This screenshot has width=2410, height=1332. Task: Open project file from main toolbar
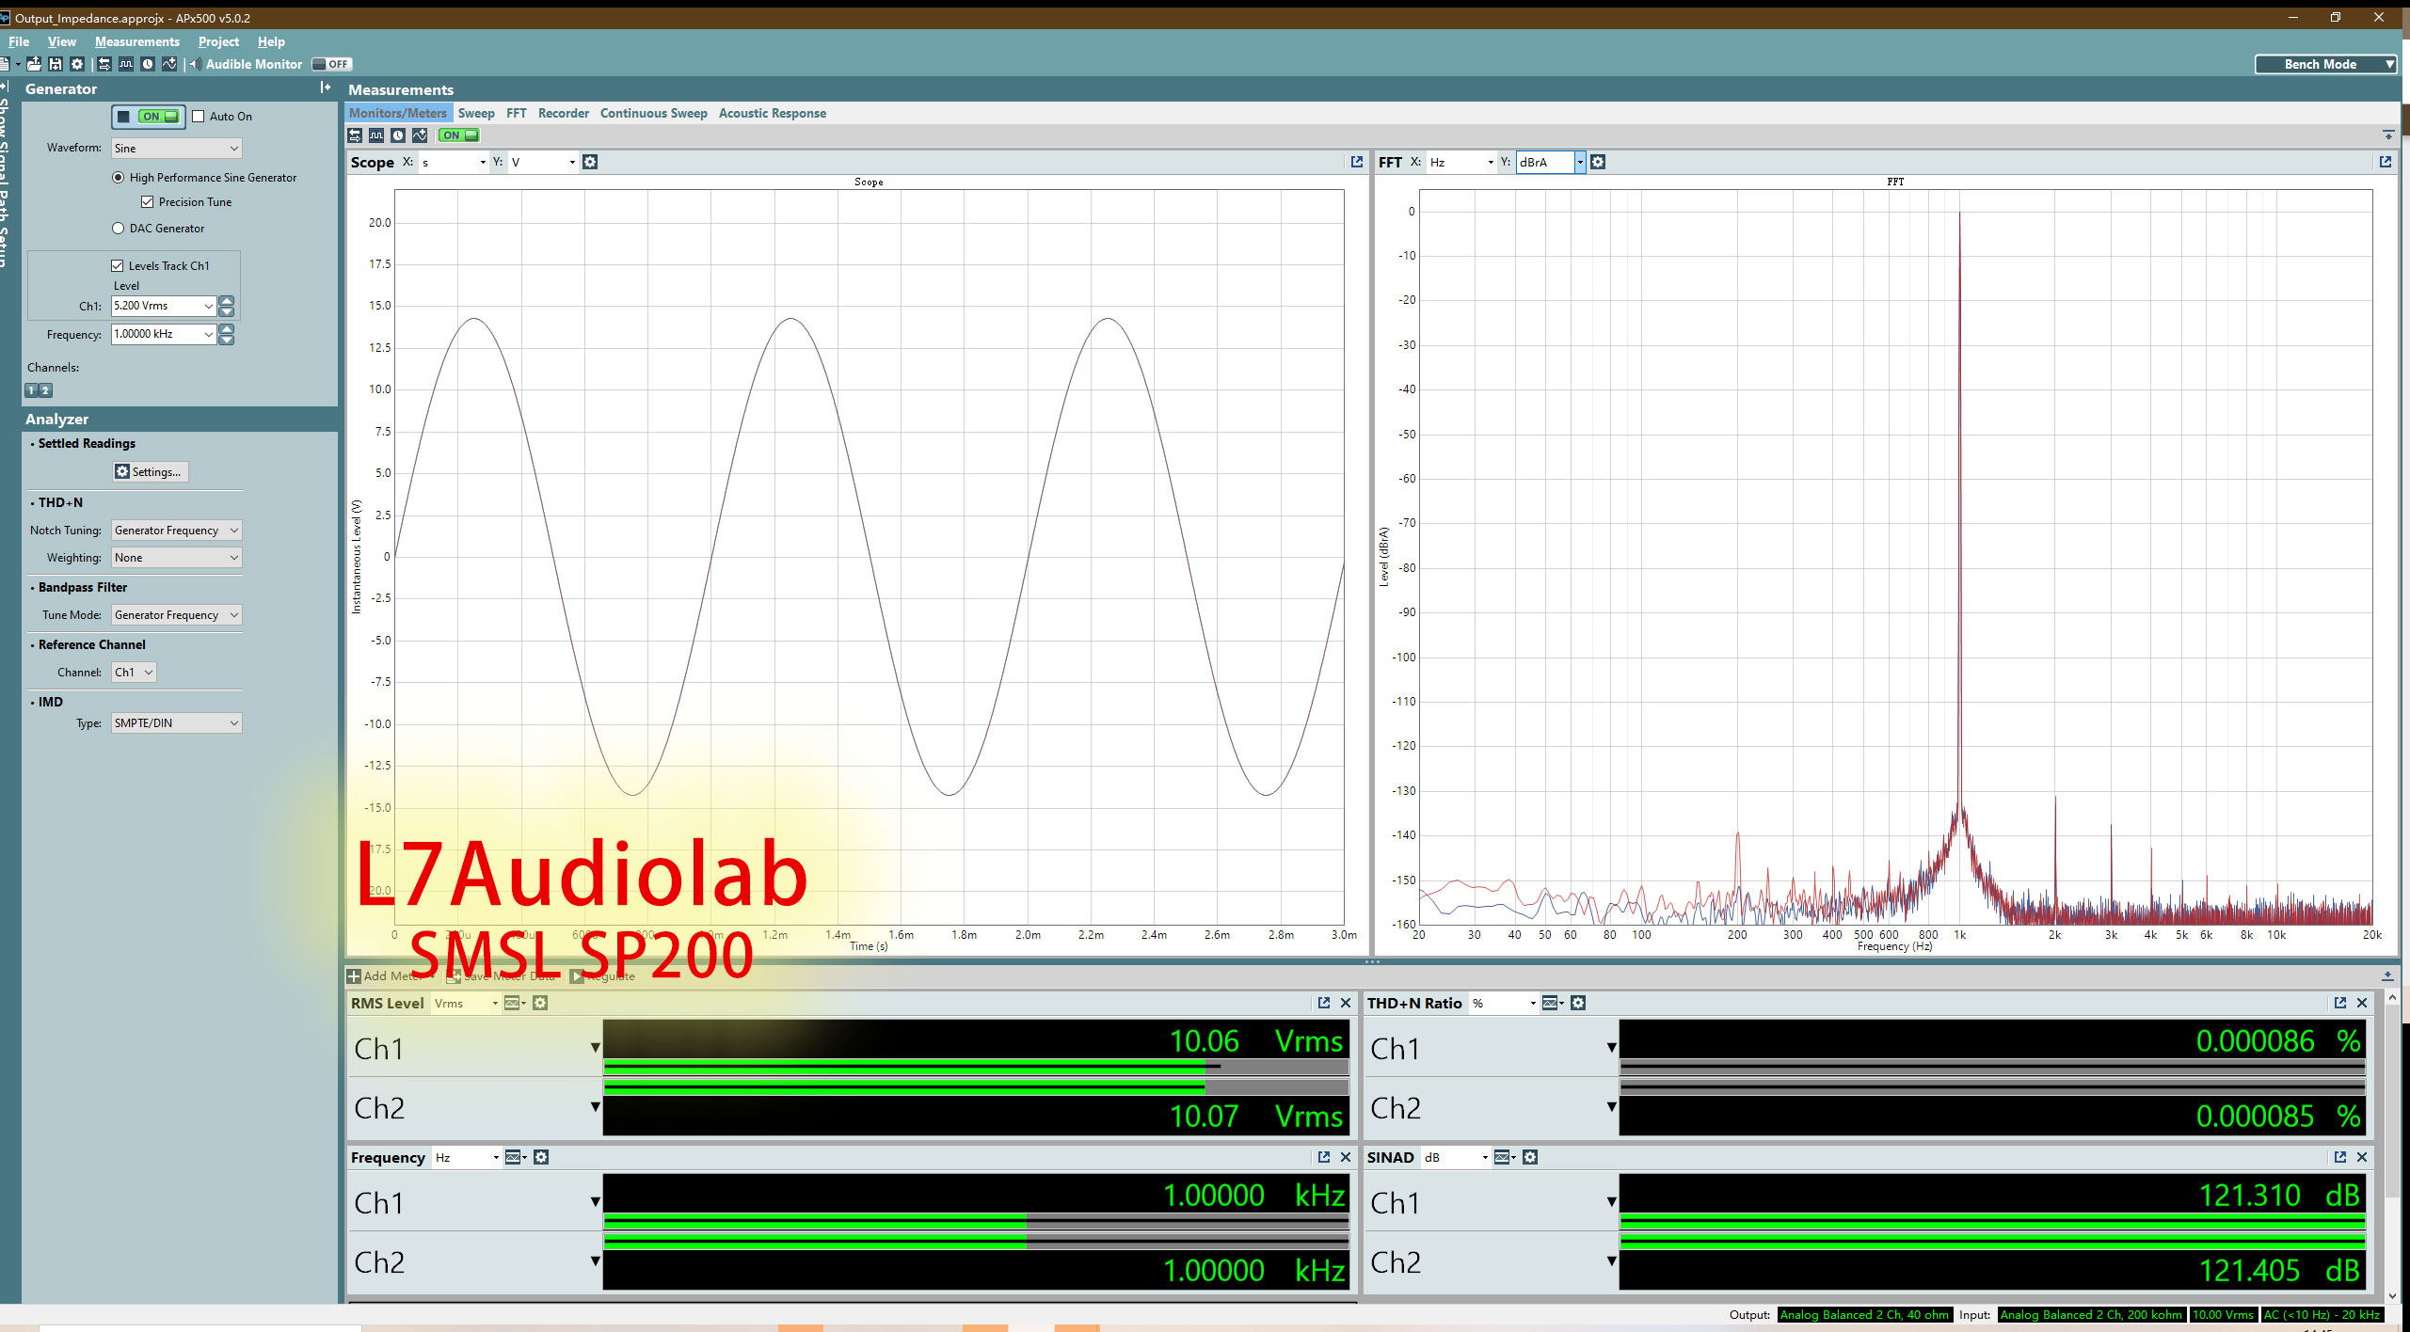point(34,64)
